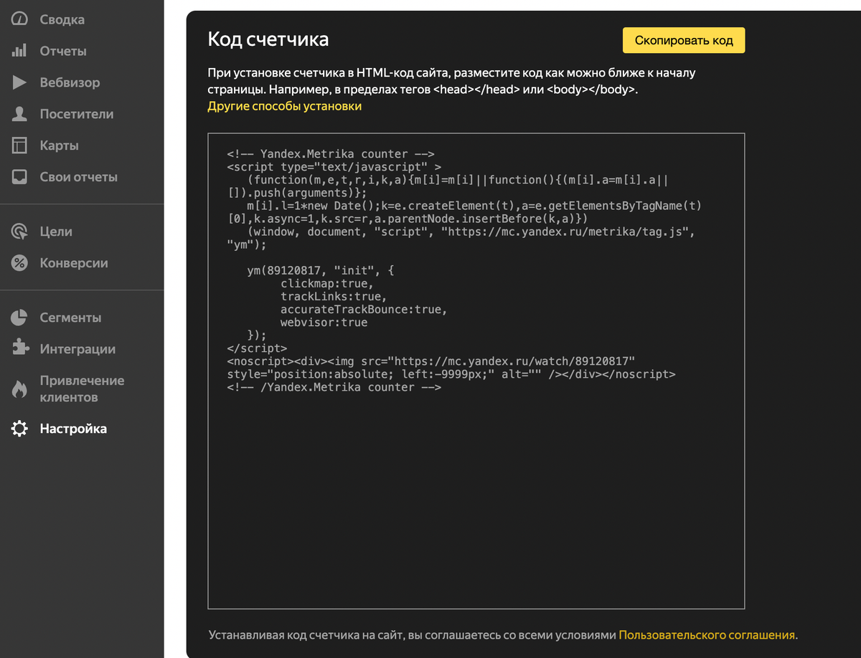
Task: Select Сегменты in the sidebar
Action: pos(70,318)
